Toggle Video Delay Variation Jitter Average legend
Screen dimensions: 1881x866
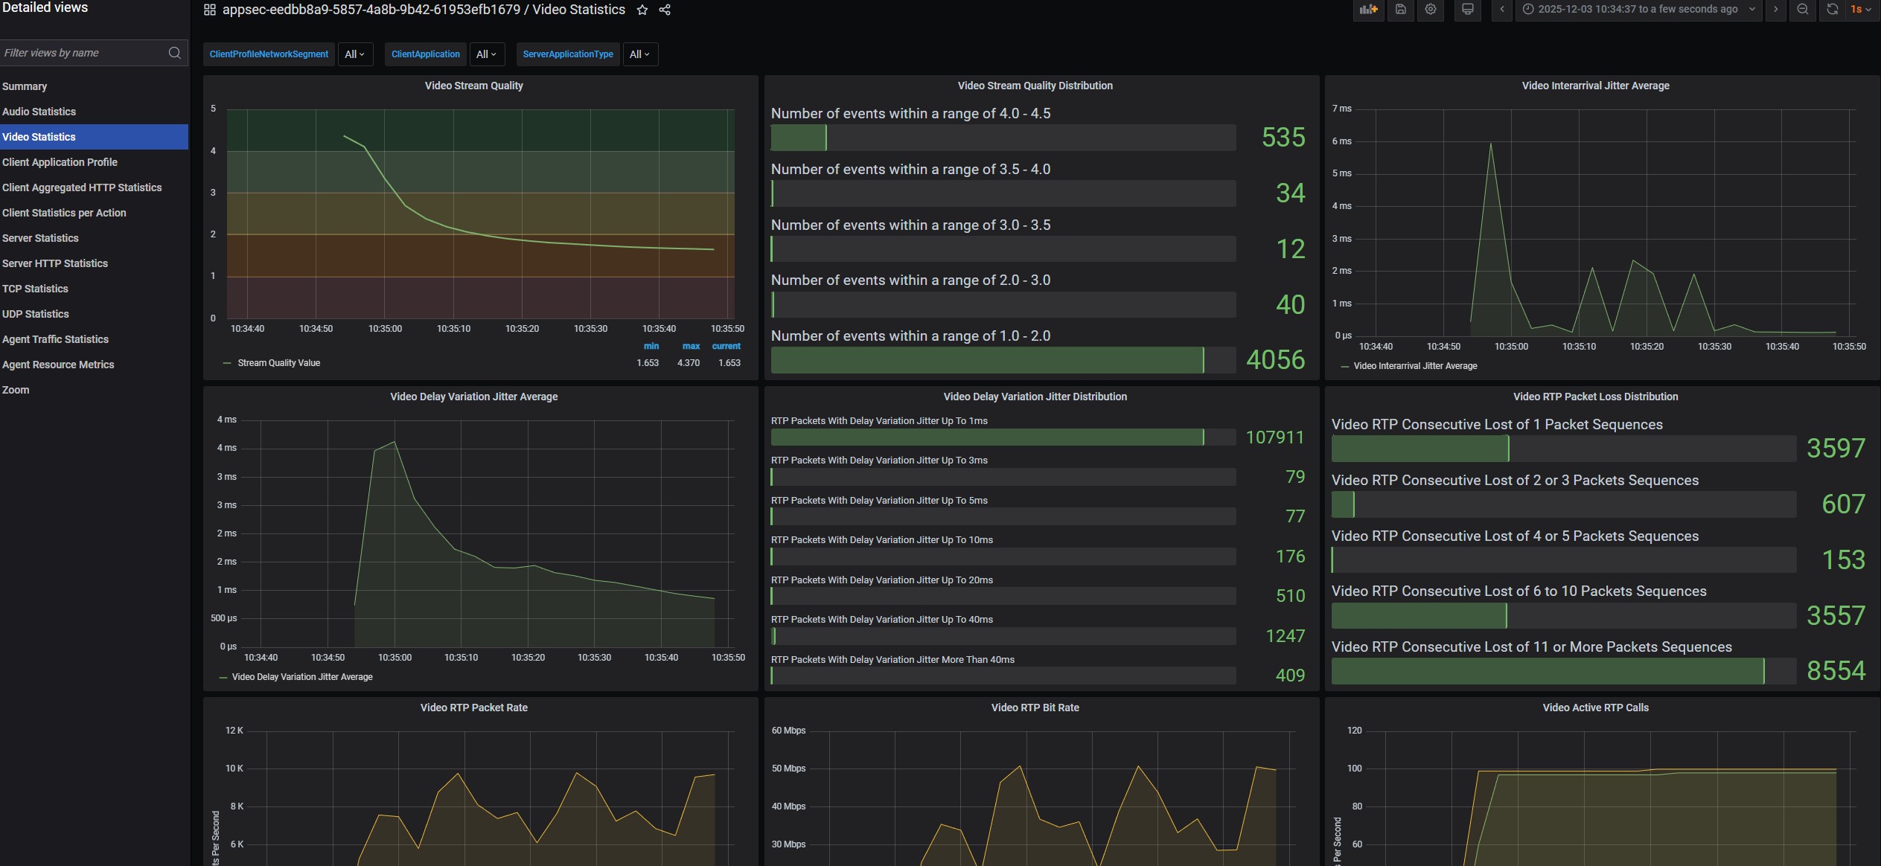(x=301, y=677)
